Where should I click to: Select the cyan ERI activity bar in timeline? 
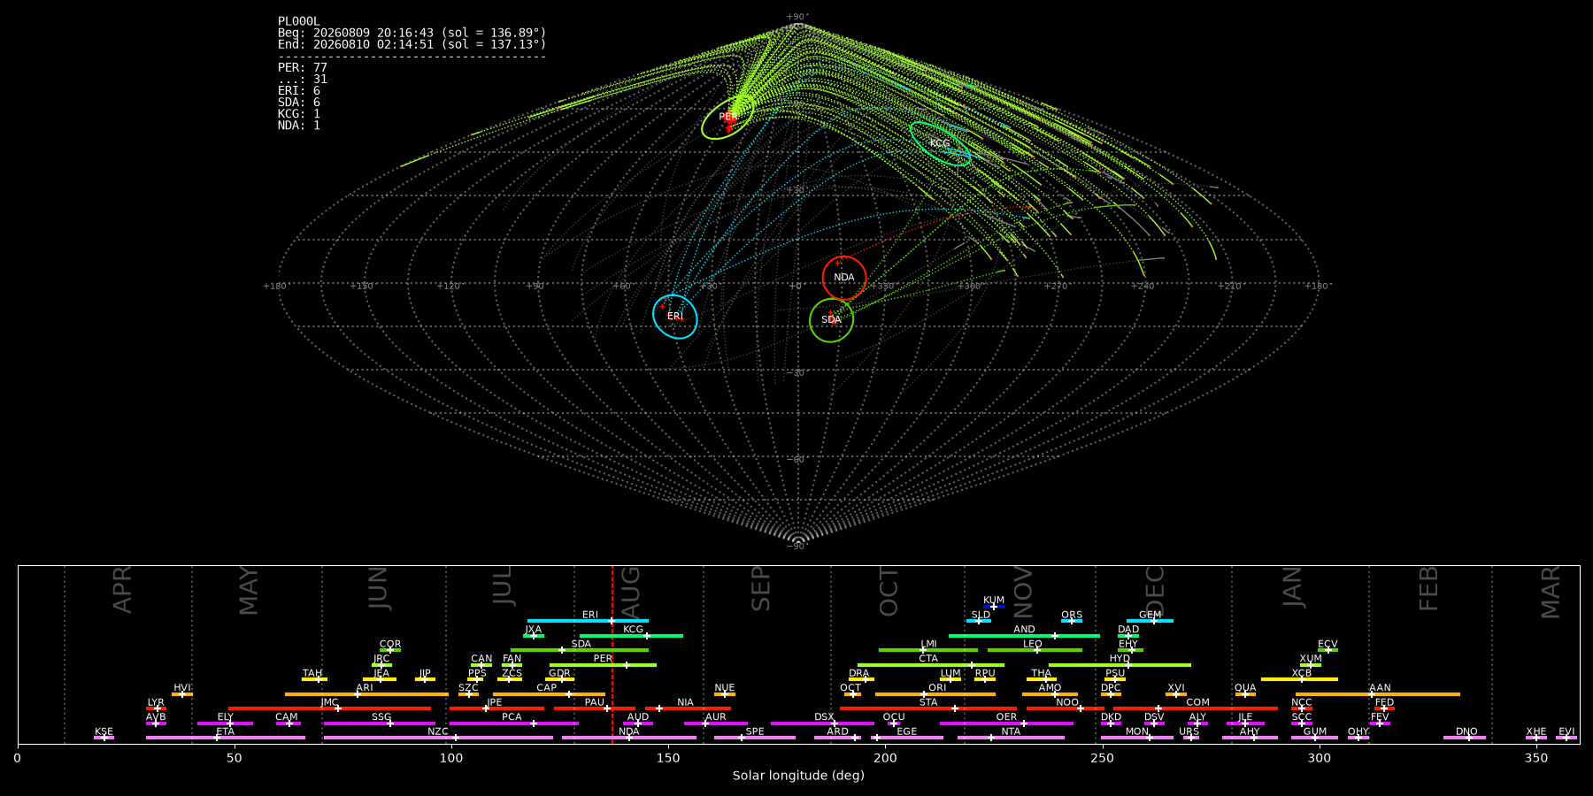pyautogui.click(x=588, y=621)
